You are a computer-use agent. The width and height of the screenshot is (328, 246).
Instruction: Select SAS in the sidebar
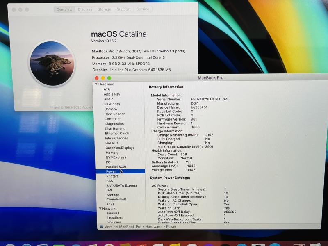pyautogui.click(x=109, y=181)
